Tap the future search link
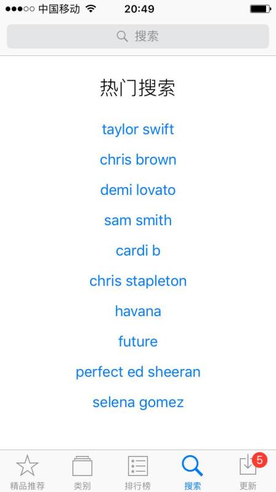276x492 pixels. tap(137, 341)
